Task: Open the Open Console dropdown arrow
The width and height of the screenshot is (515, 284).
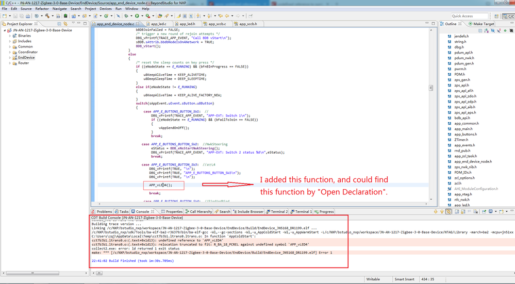Action: click(507, 211)
